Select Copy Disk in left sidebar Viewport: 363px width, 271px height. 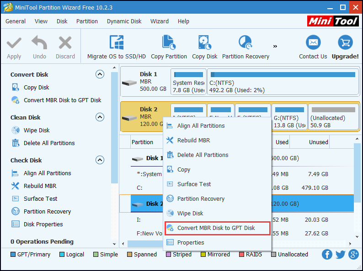31,87
